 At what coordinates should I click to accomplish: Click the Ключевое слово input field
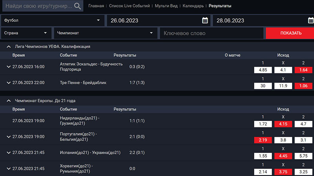coord(212,33)
